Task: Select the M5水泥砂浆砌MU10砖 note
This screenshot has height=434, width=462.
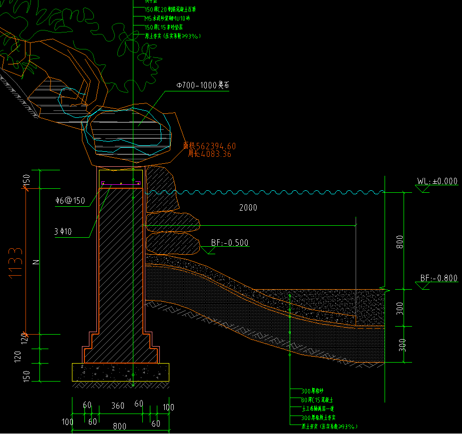Action: 167,18
